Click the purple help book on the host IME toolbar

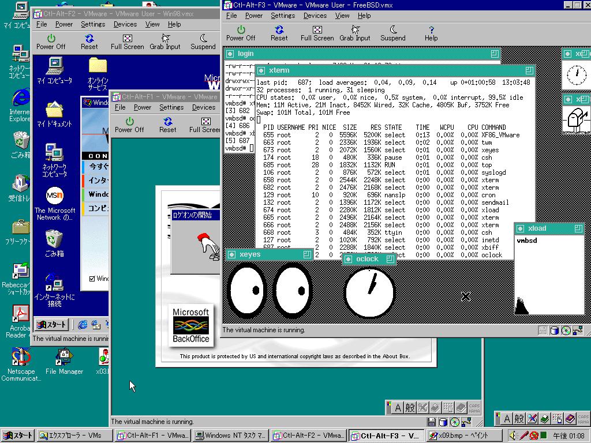pyautogui.click(x=570, y=419)
